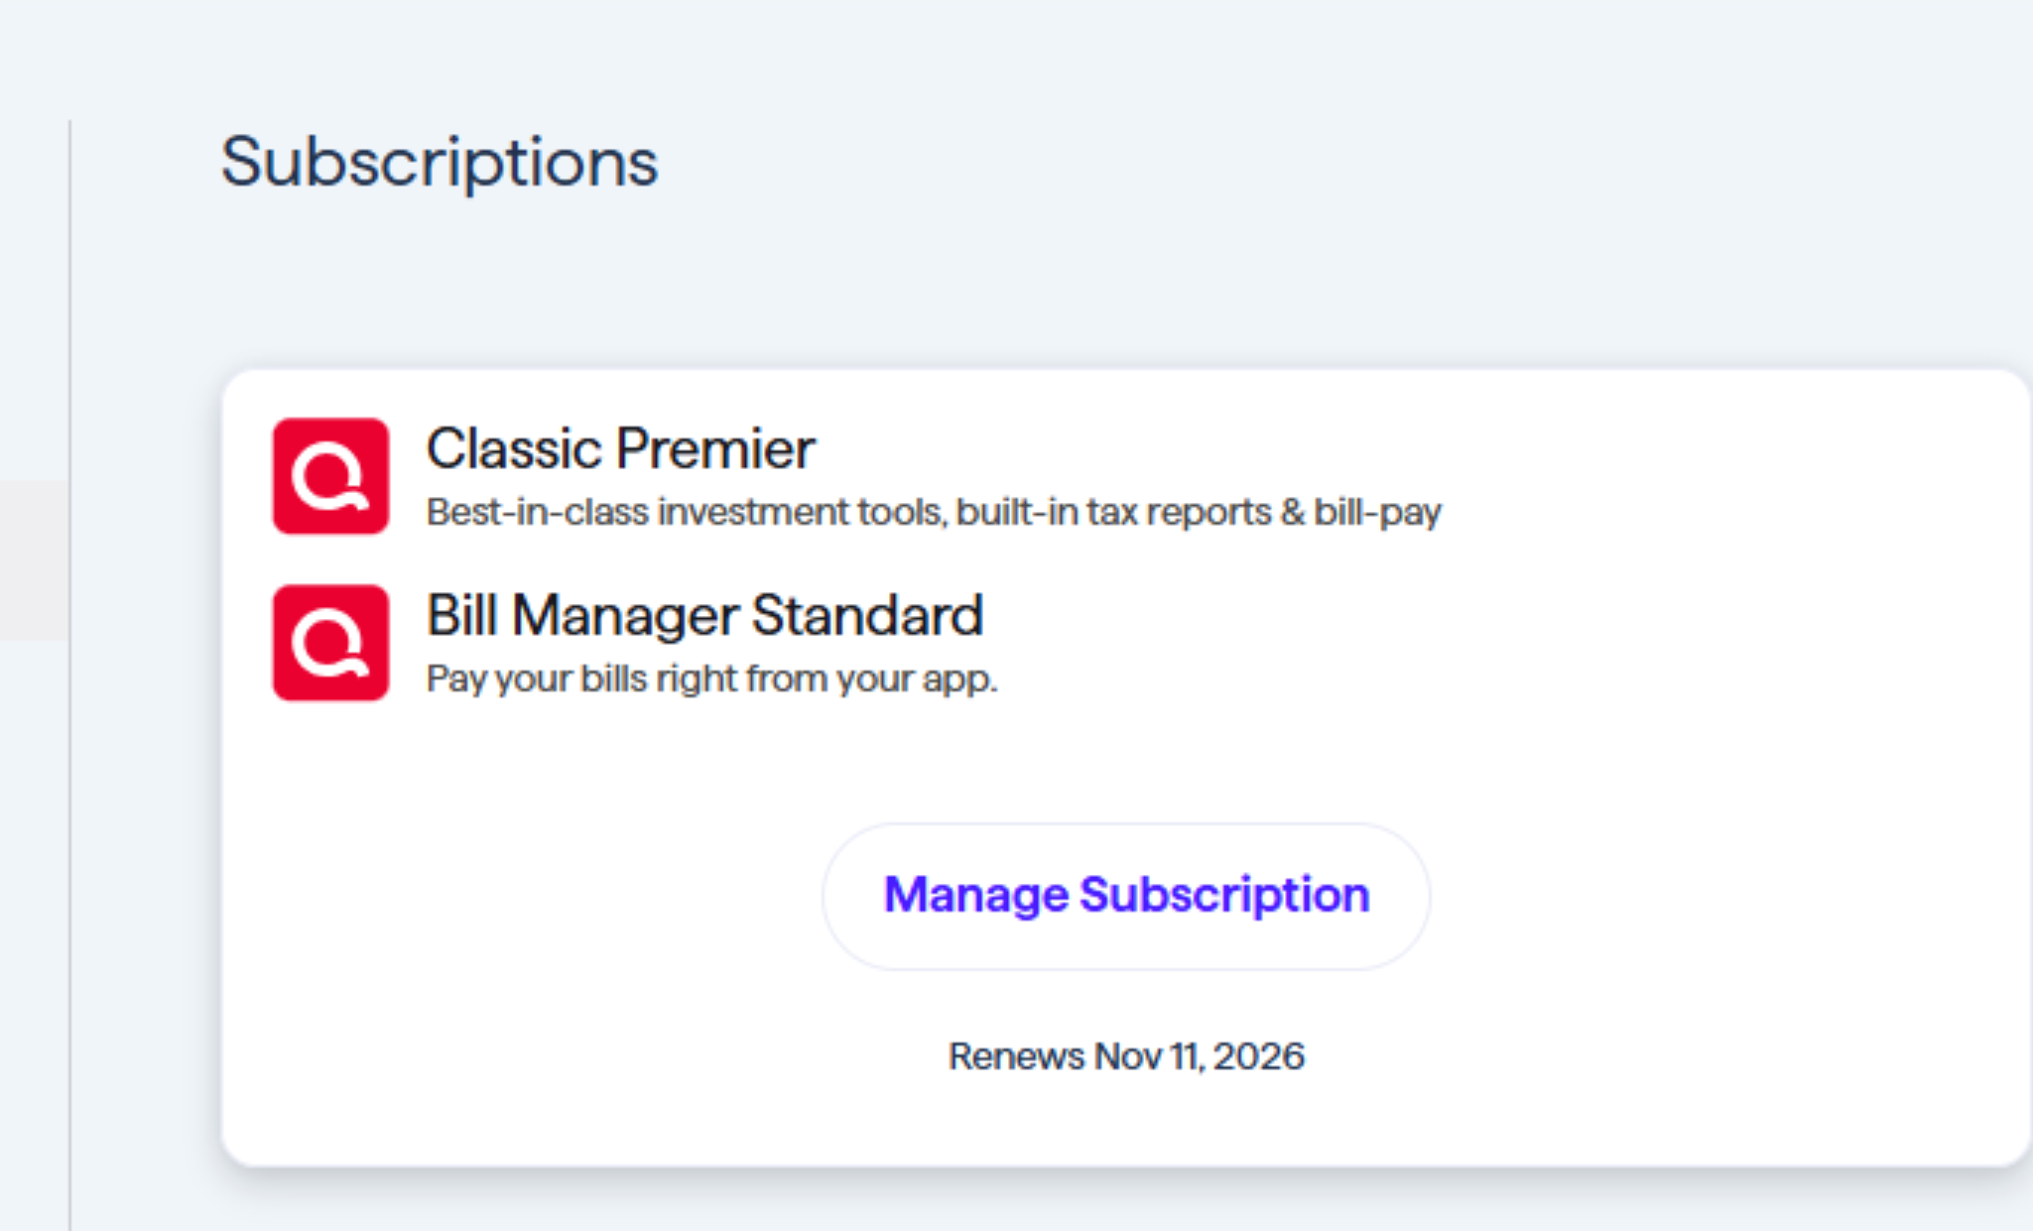Click the vertical divider line beside Subscriptions

70,595
